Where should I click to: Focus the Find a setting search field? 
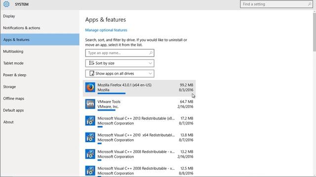(x=276, y=4)
